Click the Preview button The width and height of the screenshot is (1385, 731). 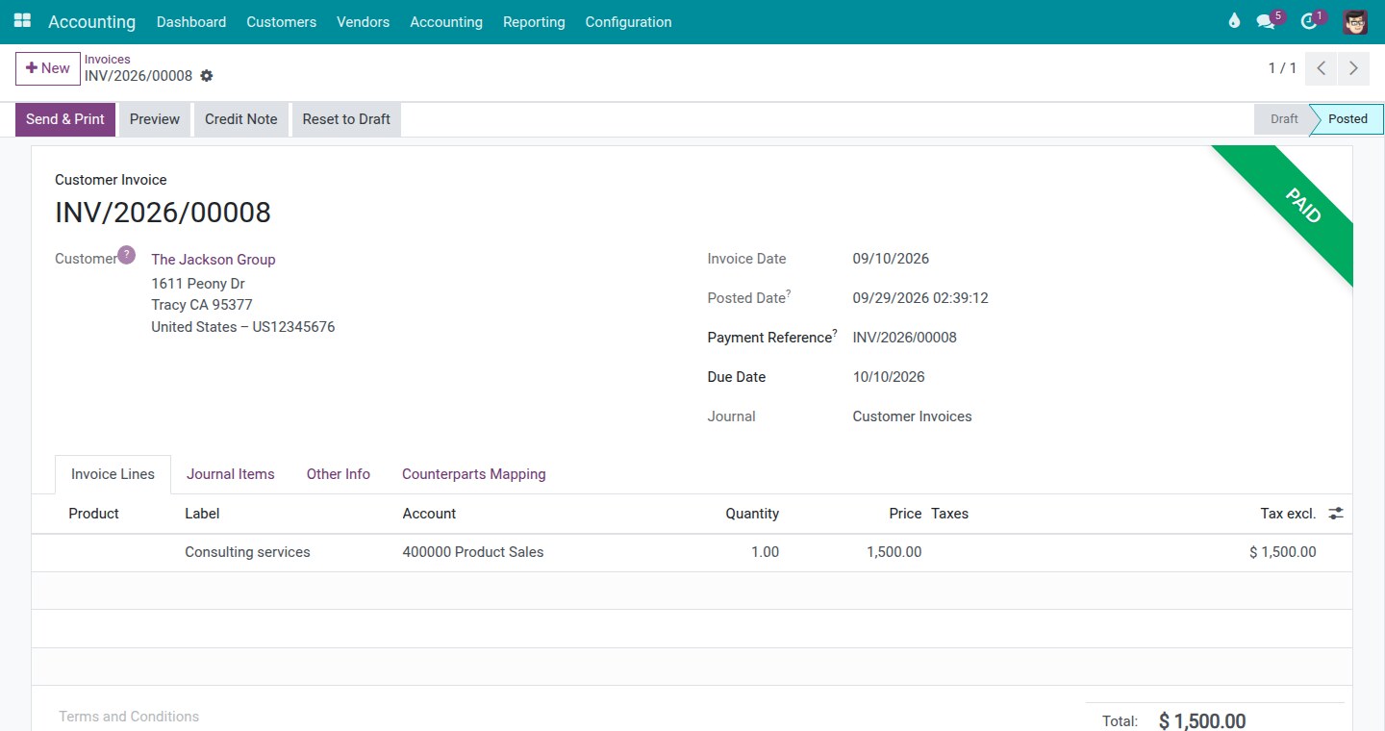[155, 119]
